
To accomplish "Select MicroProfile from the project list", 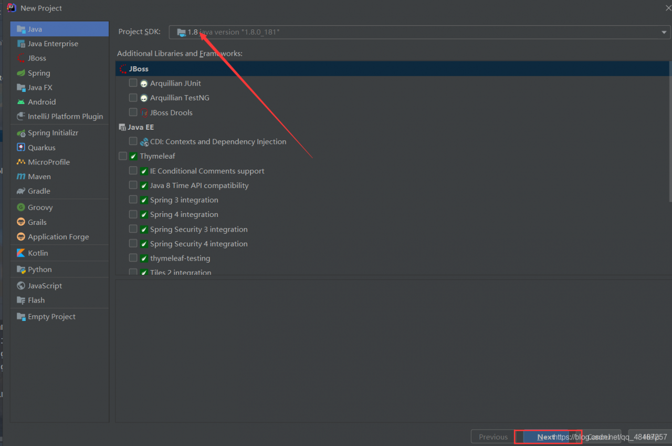I will (x=59, y=162).
